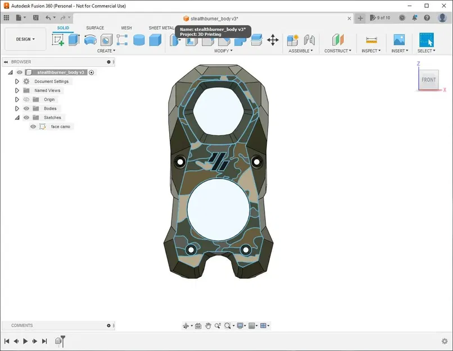Open the Modify dropdown menu
The image size is (453, 351).
tap(223, 51)
